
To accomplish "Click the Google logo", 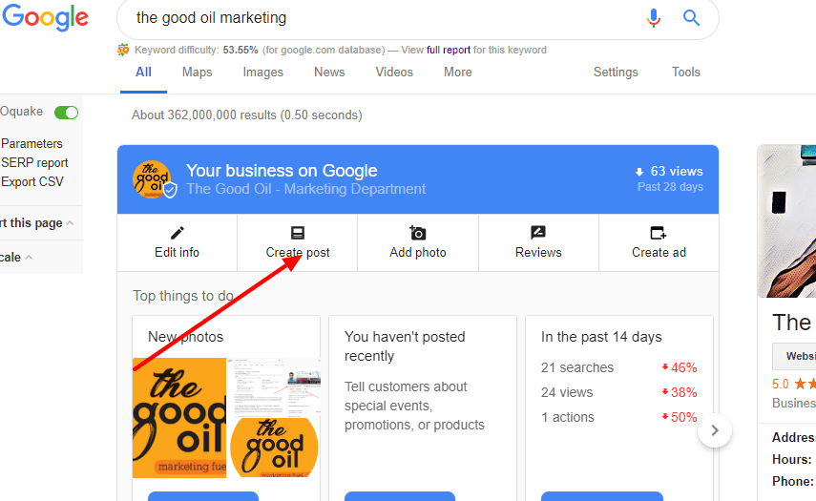I will click(45, 17).
